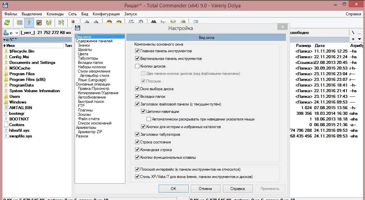
Task: Click the Windows folder icon
Action: point(6,102)
